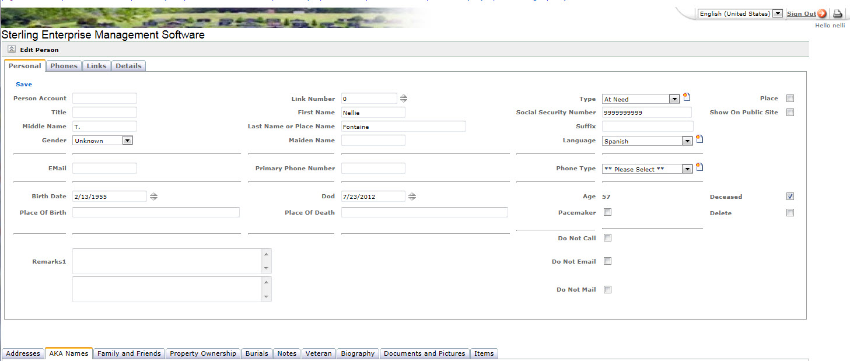
Task: Switch to the Phones tab
Action: tap(64, 66)
